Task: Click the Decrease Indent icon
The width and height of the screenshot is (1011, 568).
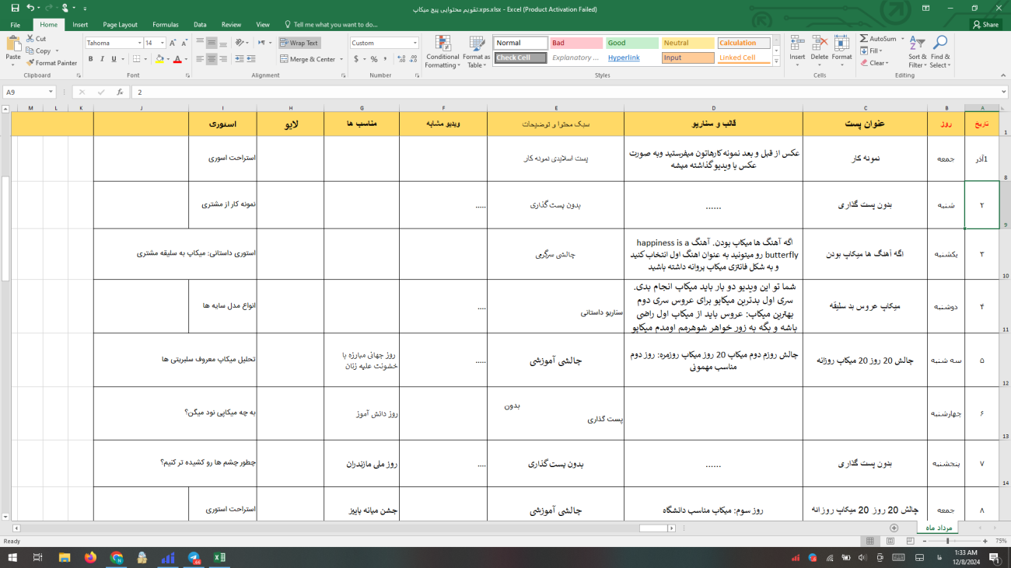Action: coord(239,59)
